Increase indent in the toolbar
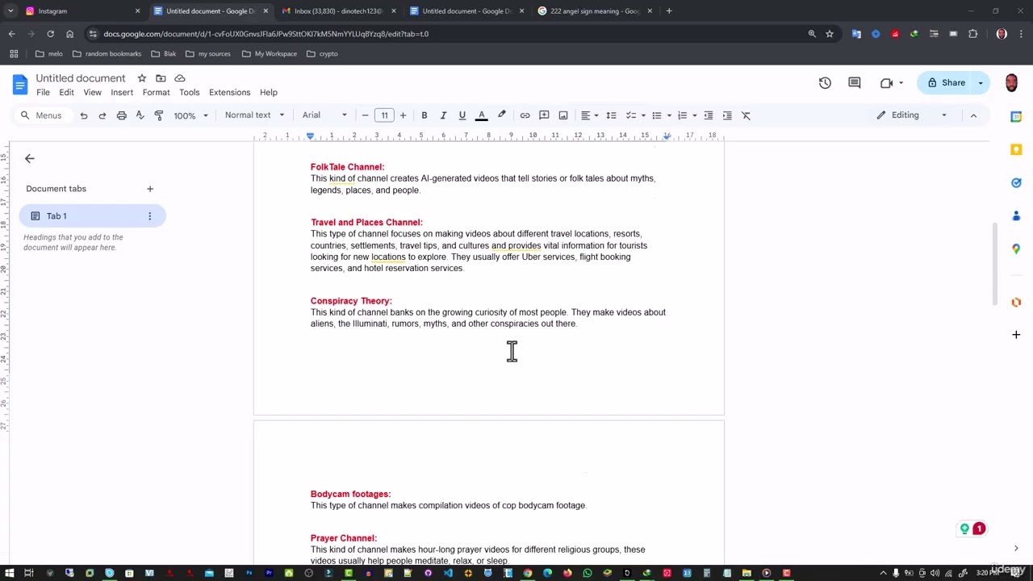1033x581 pixels. pyautogui.click(x=727, y=115)
